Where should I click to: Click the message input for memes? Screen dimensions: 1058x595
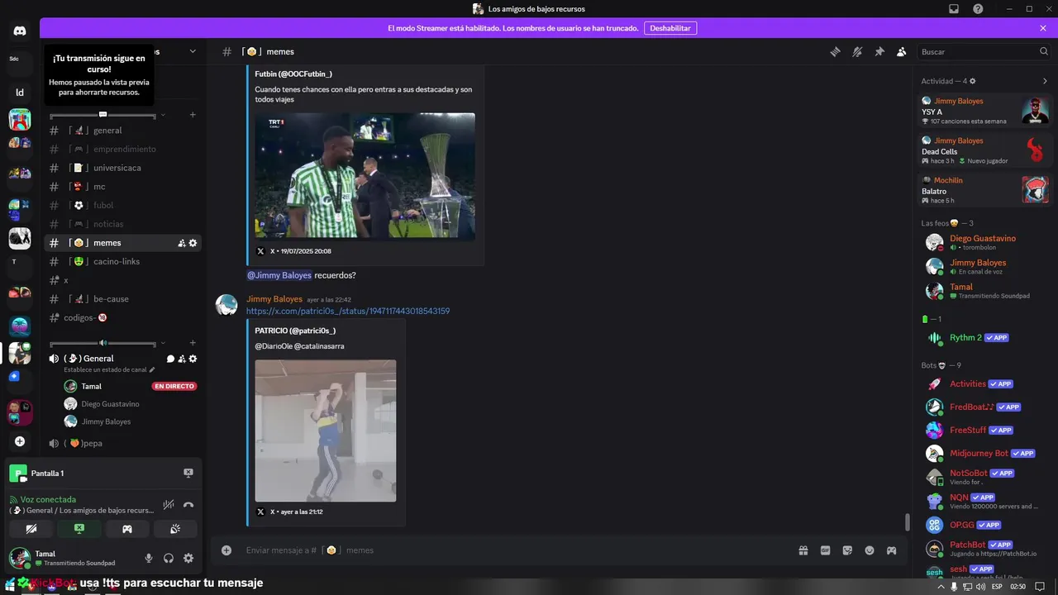coord(517,550)
